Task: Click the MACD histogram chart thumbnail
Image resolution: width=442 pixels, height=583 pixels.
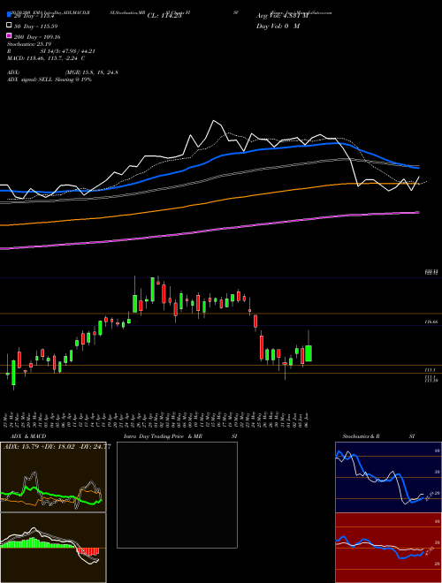Action: coord(53,548)
